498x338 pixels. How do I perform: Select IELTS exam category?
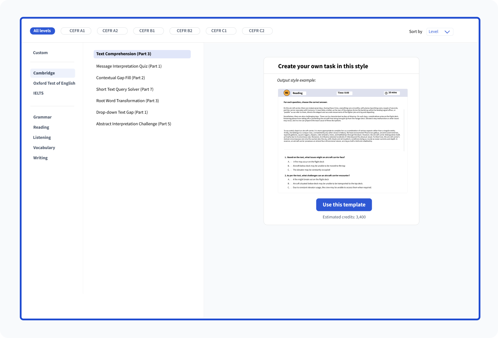point(38,93)
